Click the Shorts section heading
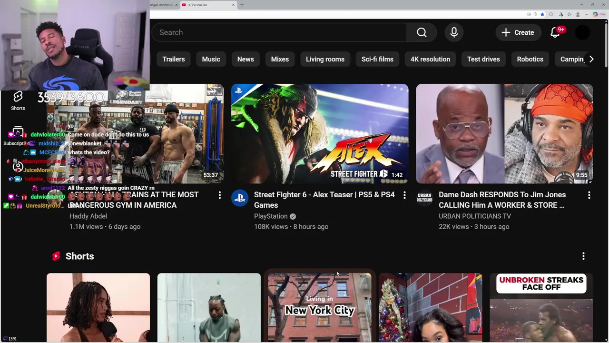The height and width of the screenshot is (343, 609). 79,256
